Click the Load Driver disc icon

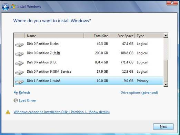[x=16, y=100]
